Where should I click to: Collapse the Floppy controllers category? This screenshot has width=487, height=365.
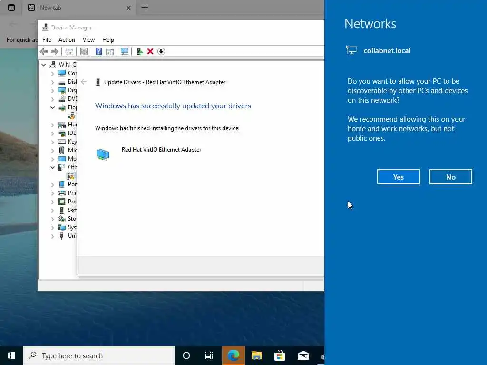tap(52, 107)
